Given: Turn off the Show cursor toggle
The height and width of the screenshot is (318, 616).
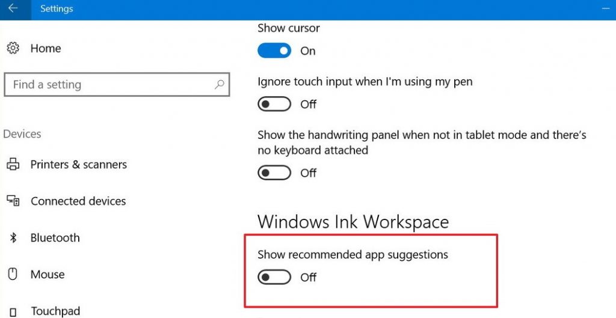Looking at the screenshot, I should click(274, 50).
